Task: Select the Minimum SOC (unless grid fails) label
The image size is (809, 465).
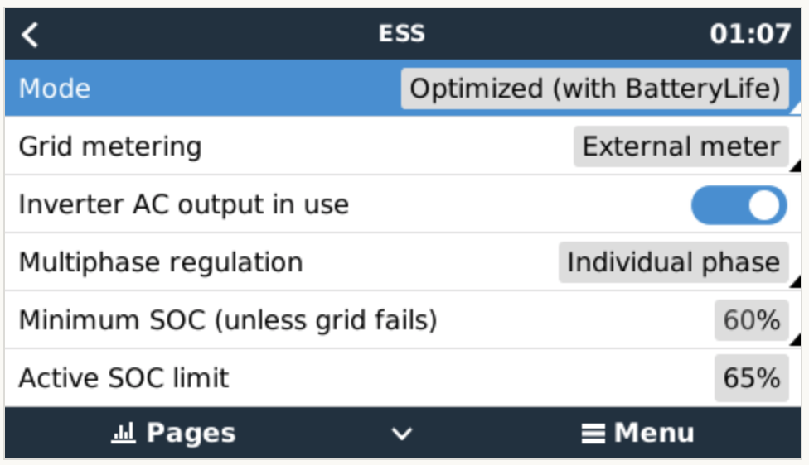Action: [x=228, y=320]
